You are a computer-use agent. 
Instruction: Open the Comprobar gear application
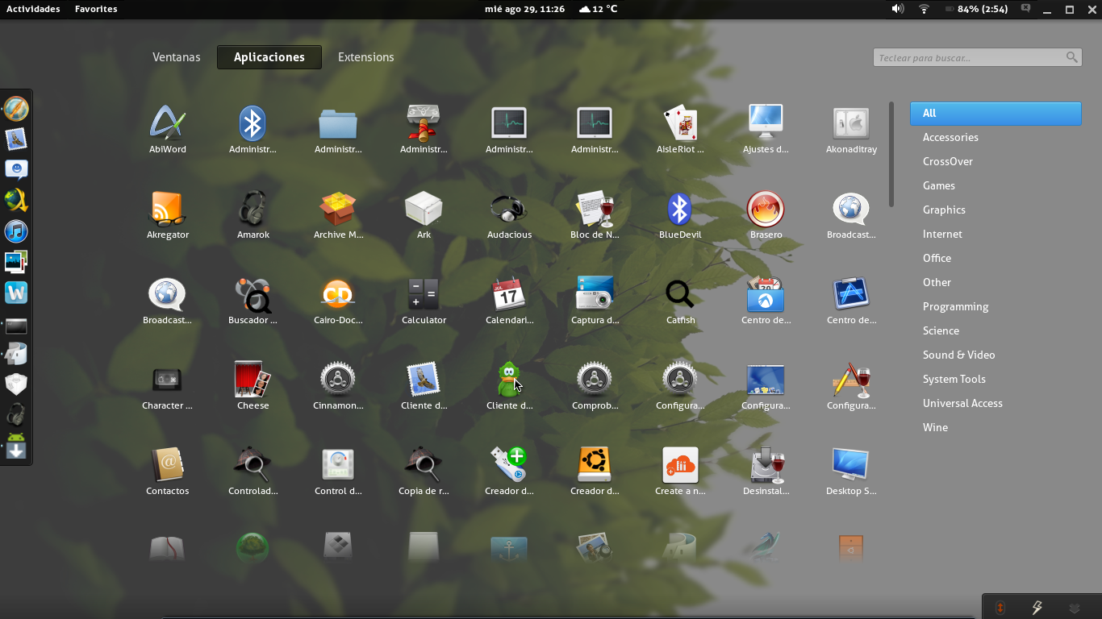[x=595, y=385]
